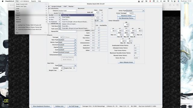Expand the To HTML submenu
Viewport: 193px width, 108px height.
(54, 17)
